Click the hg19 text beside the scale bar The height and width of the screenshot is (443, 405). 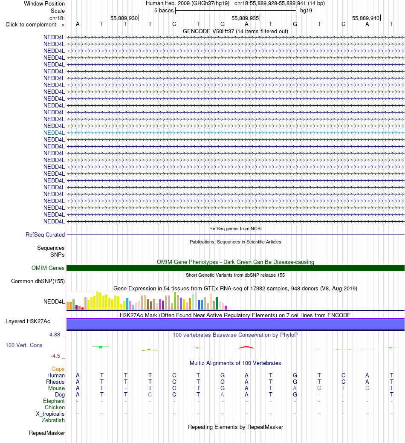coord(306,11)
